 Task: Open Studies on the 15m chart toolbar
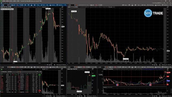pos(52,5)
